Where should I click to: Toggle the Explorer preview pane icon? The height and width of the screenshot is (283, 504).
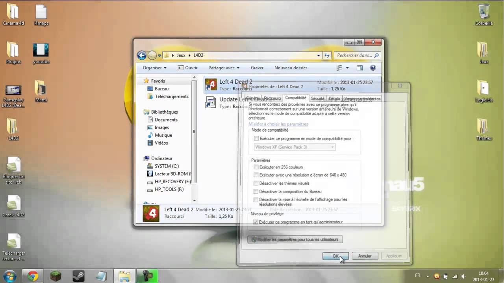pos(359,68)
